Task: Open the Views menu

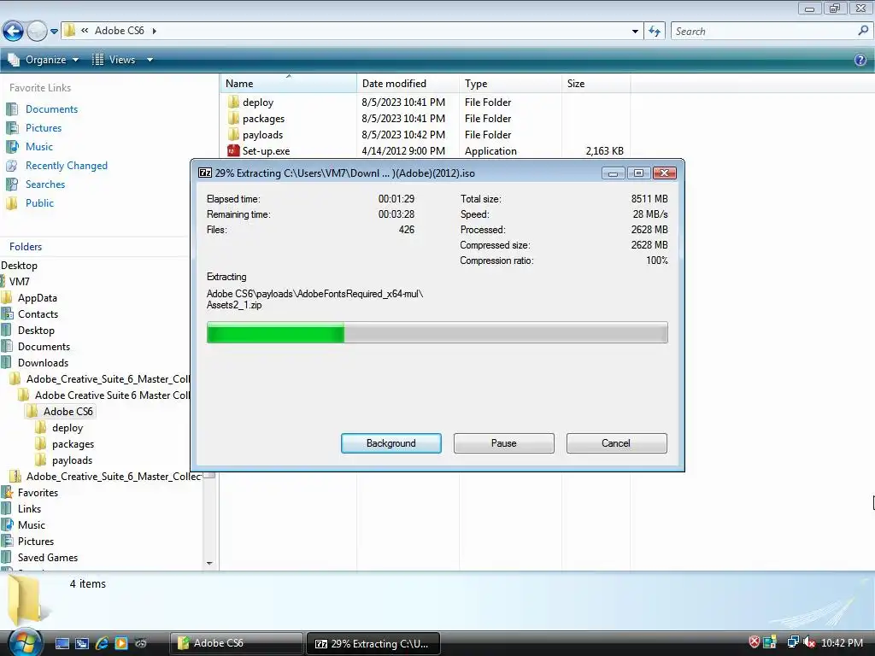Action: [115, 60]
